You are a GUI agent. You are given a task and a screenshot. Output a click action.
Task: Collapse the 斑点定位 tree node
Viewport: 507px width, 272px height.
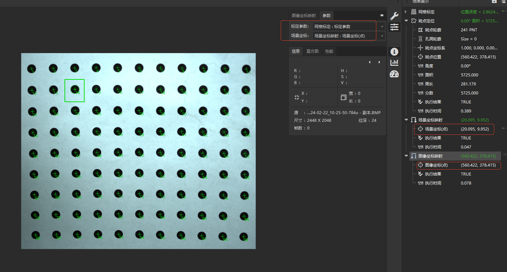tap(406, 21)
